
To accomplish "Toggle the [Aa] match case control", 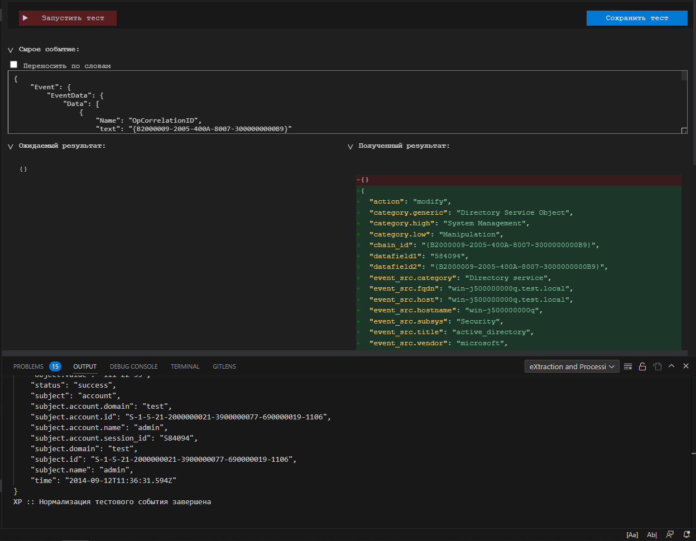I will coord(632,534).
